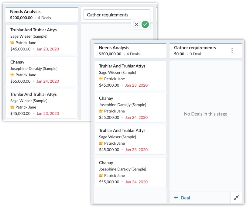The width and height of the screenshot is (247, 207).
Task: Select Needs Analysis header in front panel
Action: (114, 48)
